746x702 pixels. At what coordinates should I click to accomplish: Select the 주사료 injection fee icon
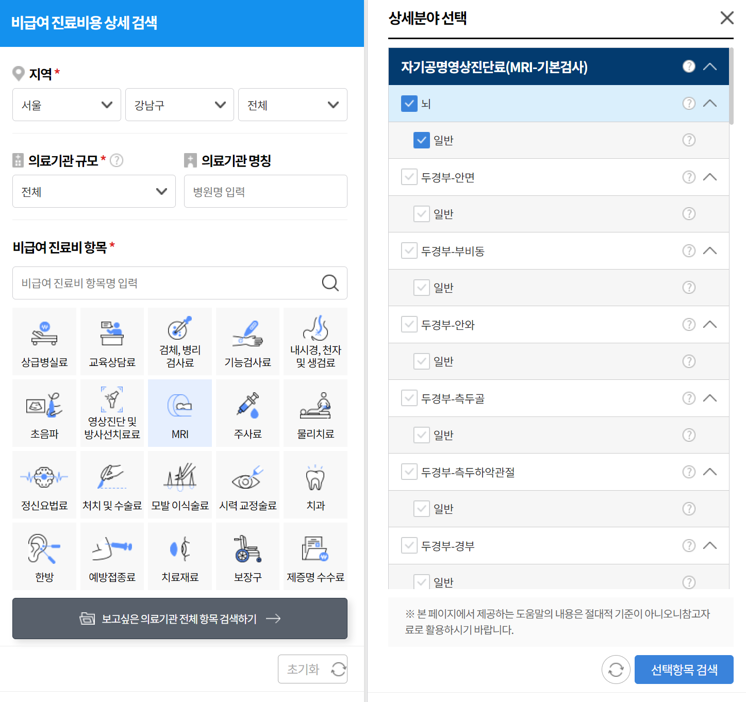point(247,412)
